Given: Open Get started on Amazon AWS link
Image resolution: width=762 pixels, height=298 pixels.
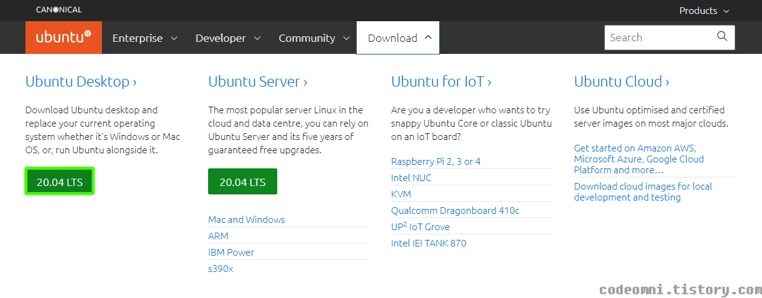Looking at the screenshot, I should (x=639, y=159).
